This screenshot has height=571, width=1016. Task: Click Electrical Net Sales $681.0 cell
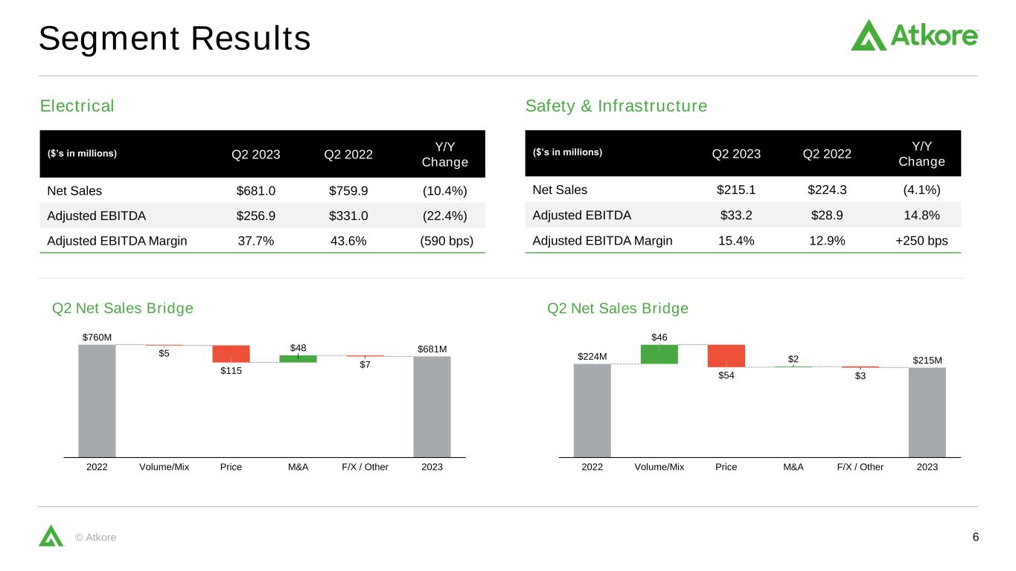[256, 191]
